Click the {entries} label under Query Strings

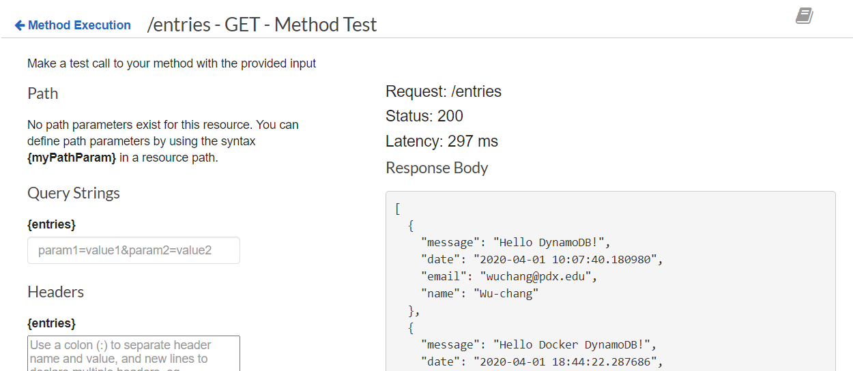[x=51, y=224]
